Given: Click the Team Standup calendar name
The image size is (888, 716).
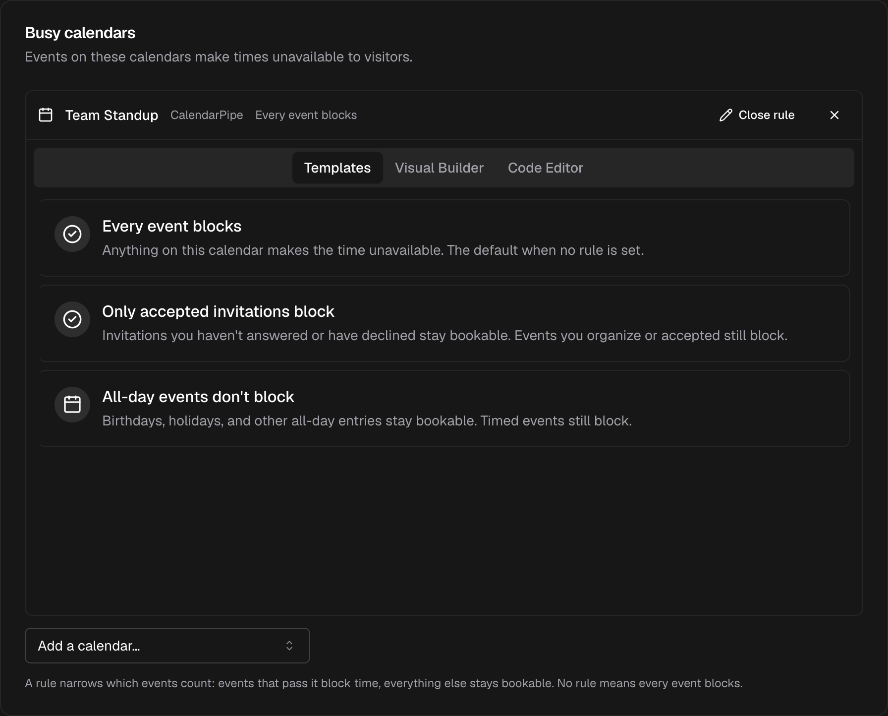Looking at the screenshot, I should (111, 115).
